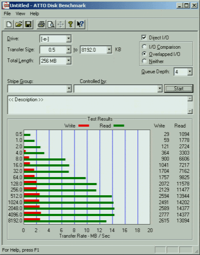Open the Transfer Size minimum 0.5 dropdown
Viewport: 200px width, 255px height.
(68, 50)
